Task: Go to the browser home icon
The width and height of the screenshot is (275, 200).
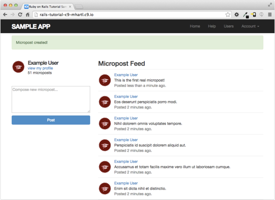Action: click(x=27, y=14)
